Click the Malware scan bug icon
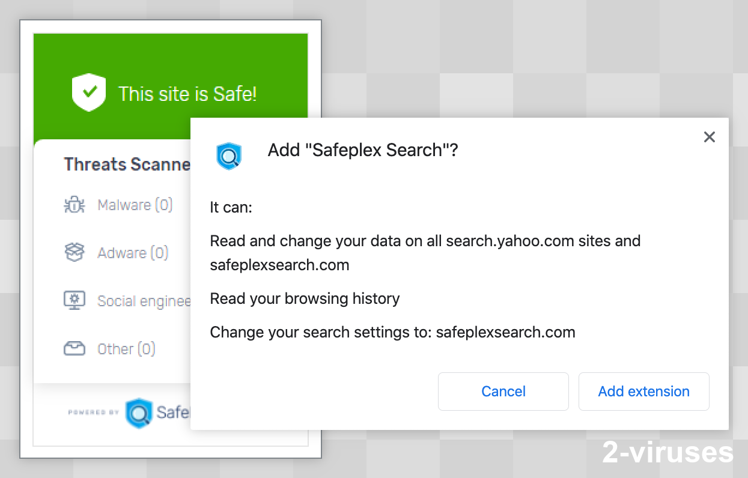The width and height of the screenshot is (748, 478). pyautogui.click(x=74, y=204)
